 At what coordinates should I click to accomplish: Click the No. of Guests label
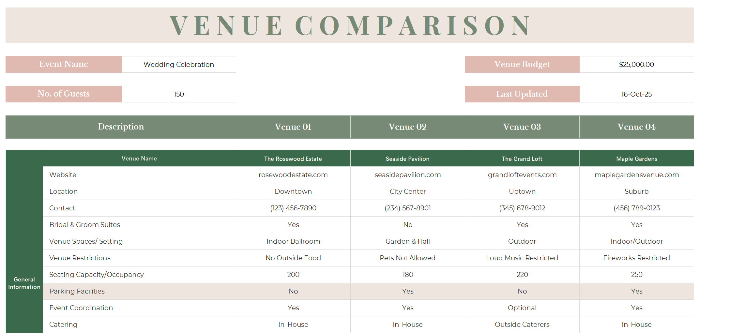click(64, 94)
